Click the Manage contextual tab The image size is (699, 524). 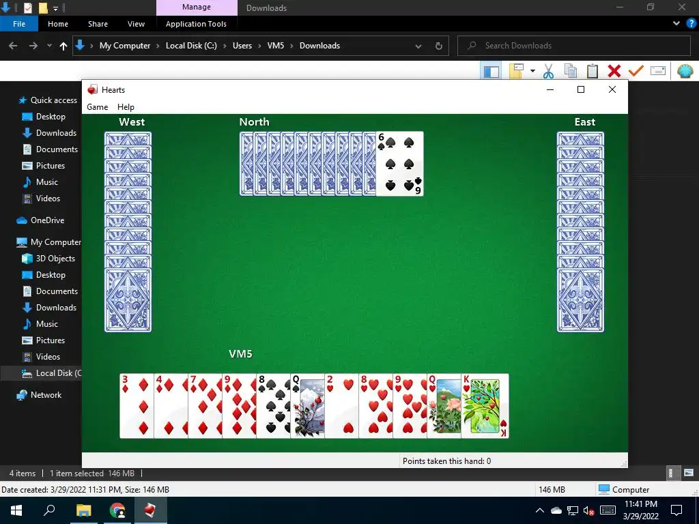coord(197,8)
